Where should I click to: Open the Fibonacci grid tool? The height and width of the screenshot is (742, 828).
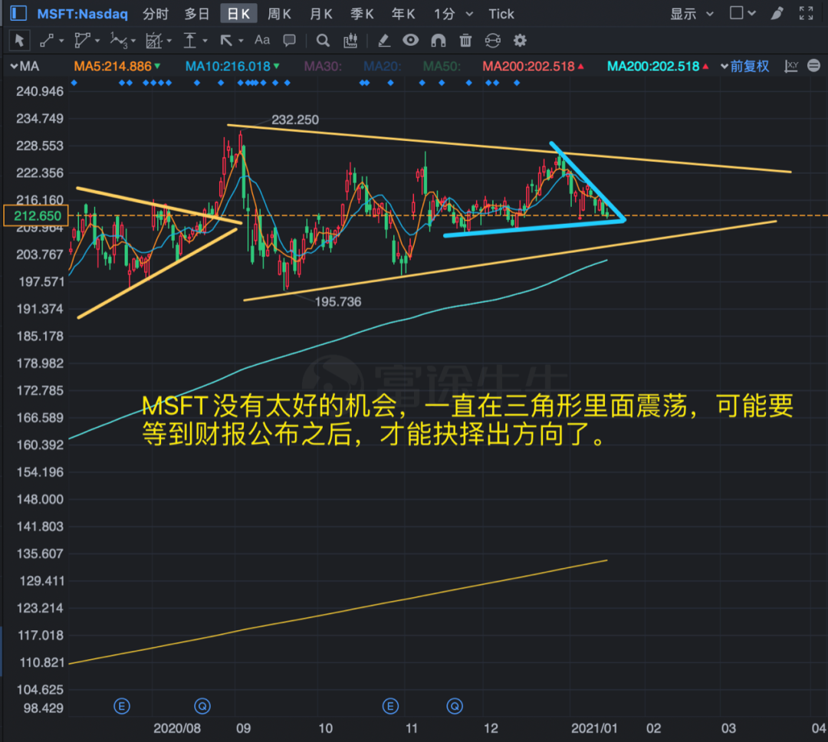(x=153, y=41)
